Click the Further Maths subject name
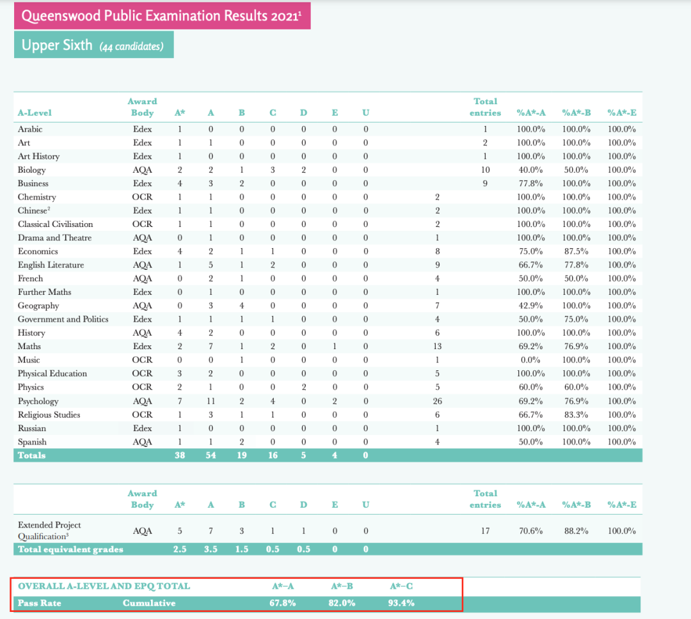The height and width of the screenshot is (619, 691). click(x=44, y=292)
